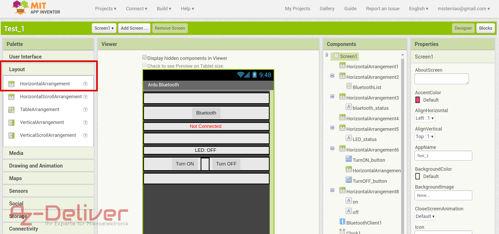Click the VerticalArrangement palette icon
Image resolution: width=499 pixels, height=234 pixels.
11,122
